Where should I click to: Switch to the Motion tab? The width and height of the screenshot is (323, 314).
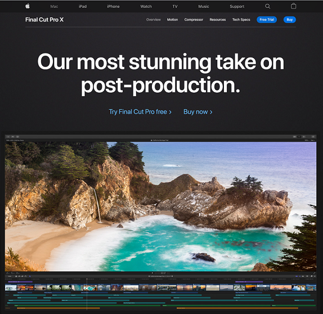[x=172, y=20]
